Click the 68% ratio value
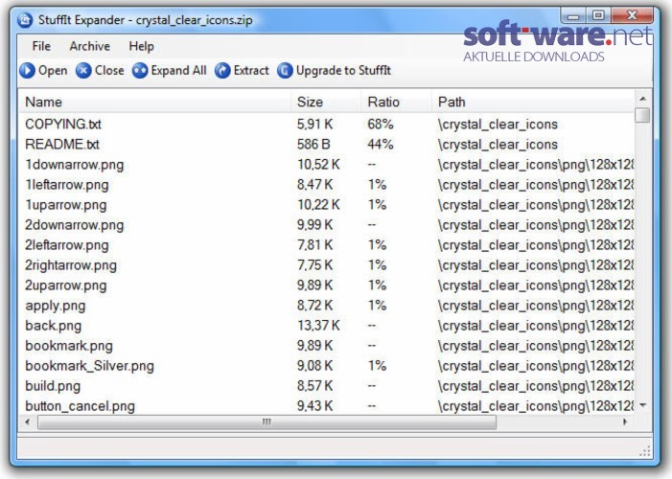The image size is (672, 479). click(x=381, y=125)
